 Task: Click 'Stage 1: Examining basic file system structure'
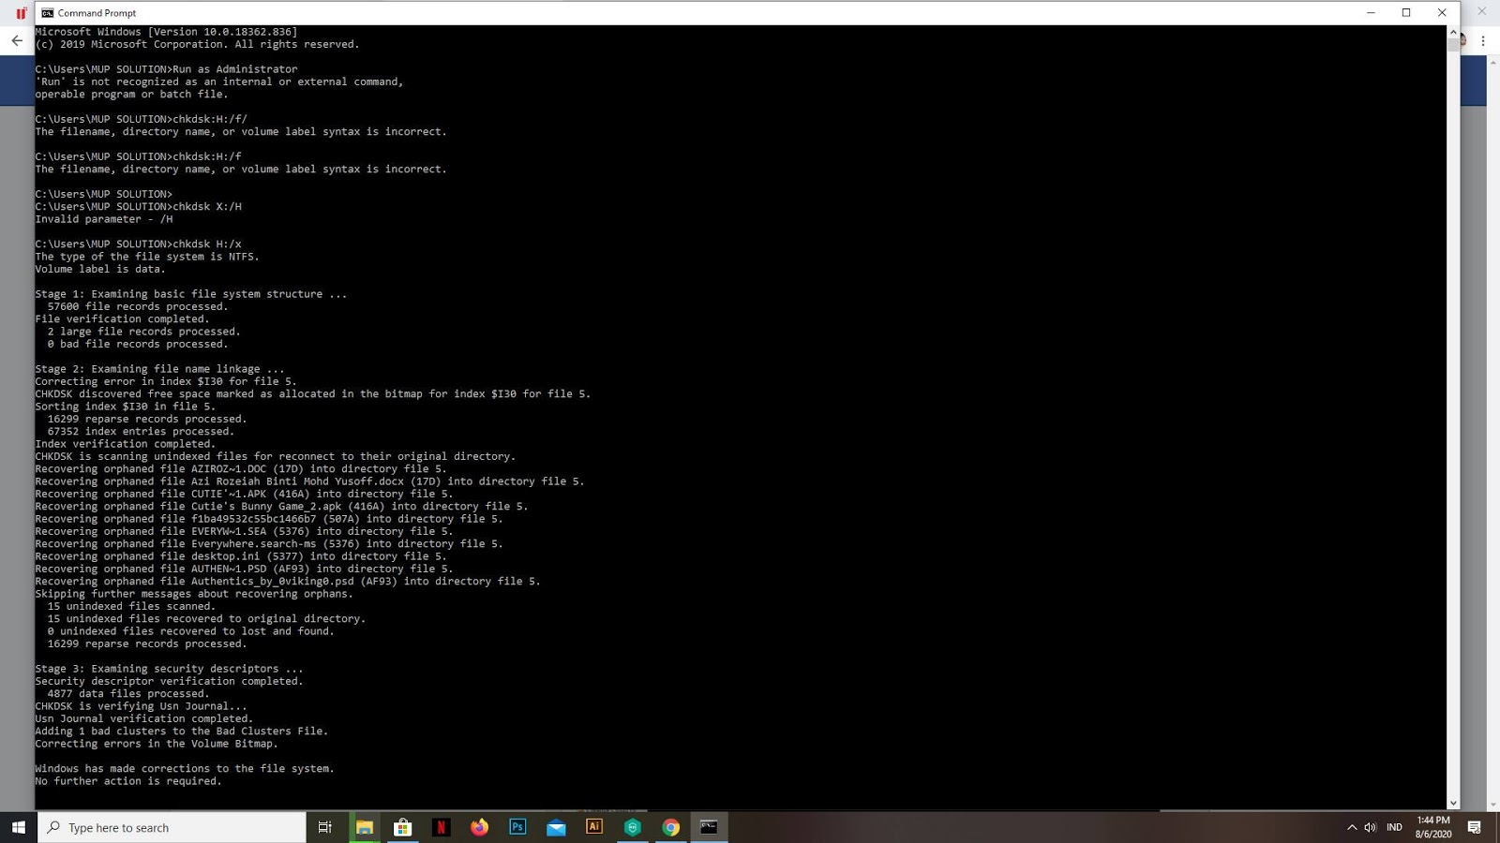[x=191, y=294]
